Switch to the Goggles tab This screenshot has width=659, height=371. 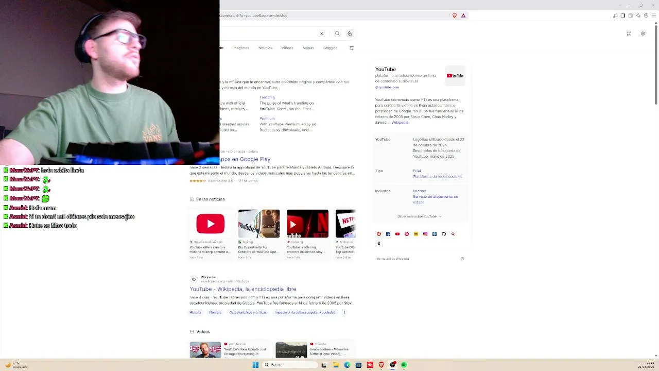click(x=331, y=48)
